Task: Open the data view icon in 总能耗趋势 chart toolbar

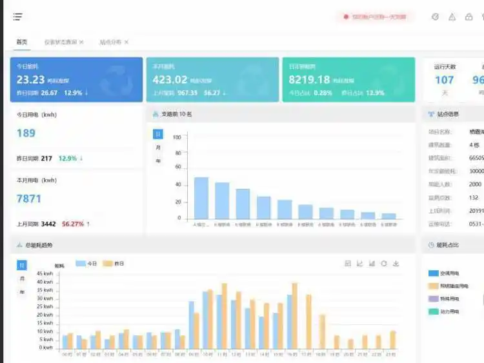Action: (x=348, y=263)
